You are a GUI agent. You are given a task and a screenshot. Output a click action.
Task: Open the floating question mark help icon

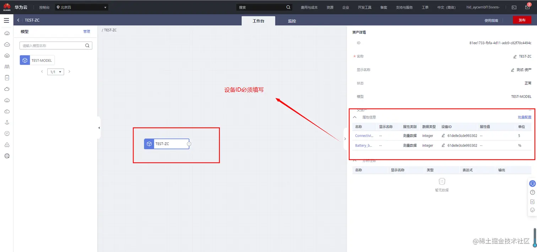532,192
